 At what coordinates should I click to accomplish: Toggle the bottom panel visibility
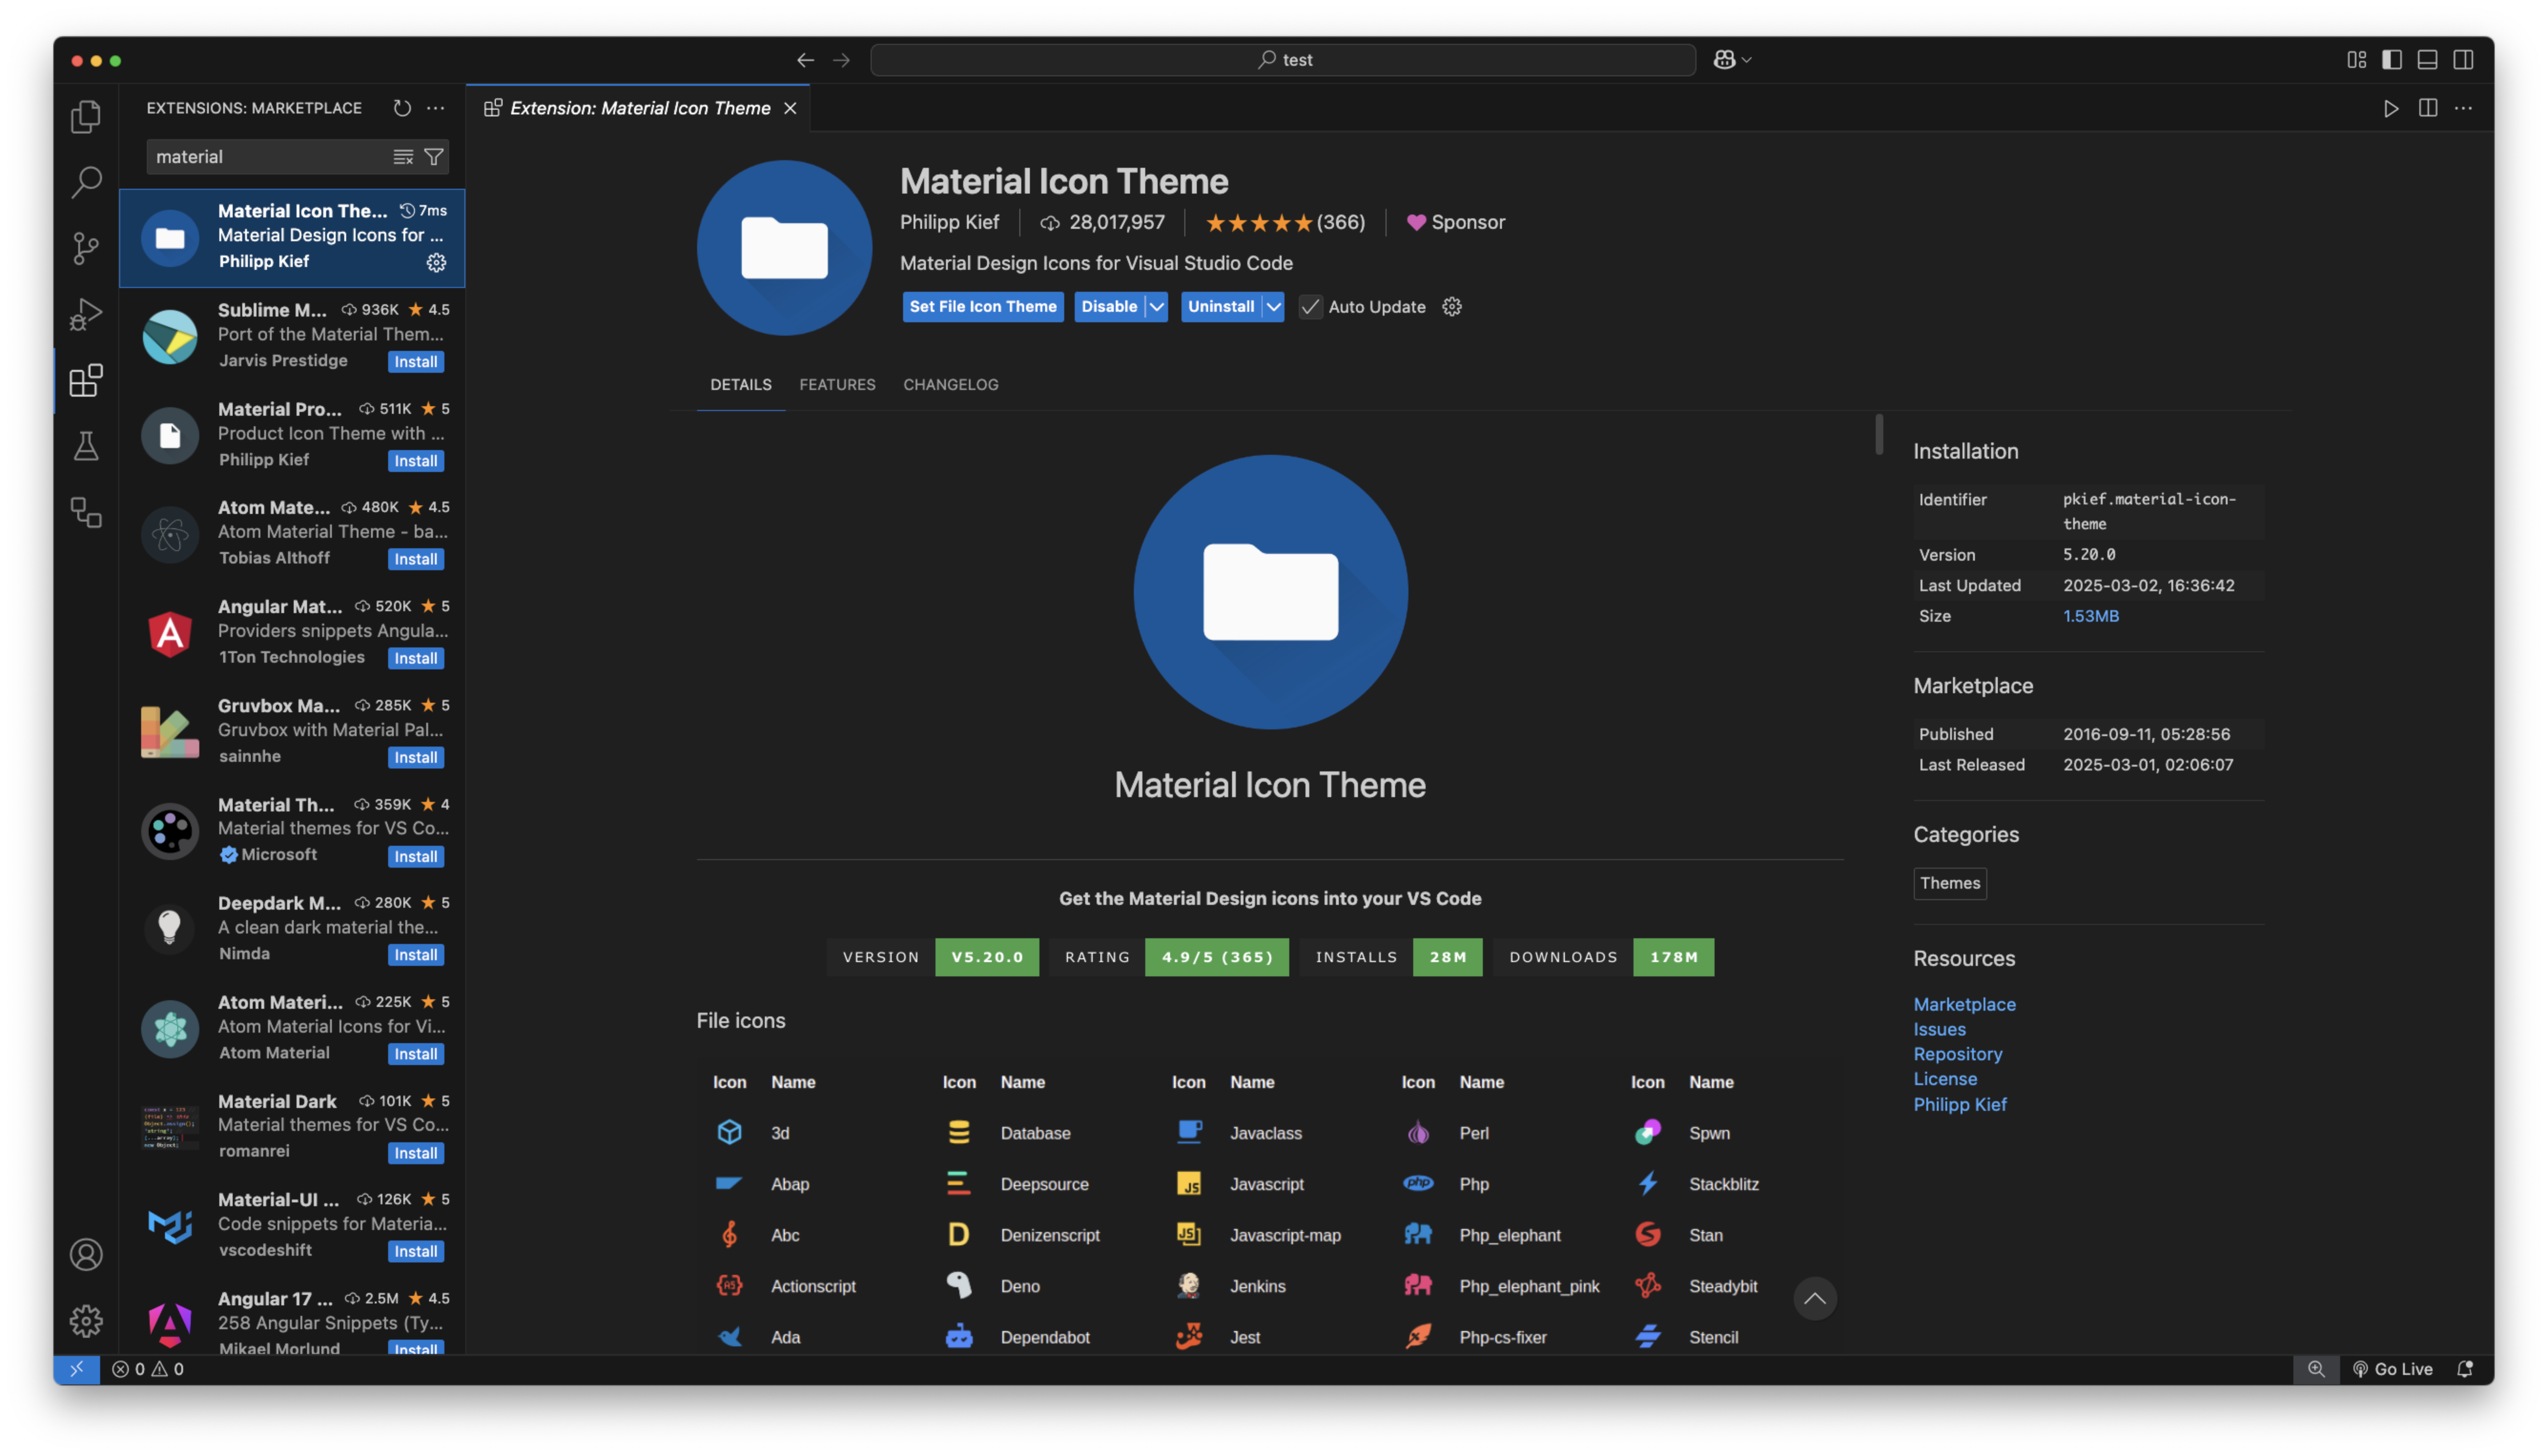pos(2427,60)
